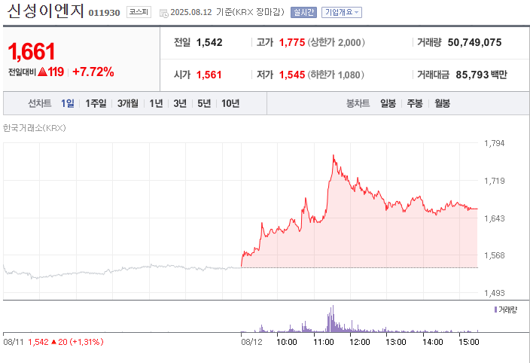The height and width of the screenshot is (363, 530).
Task: Click the 거래량 value 50,749,075
Action: tap(474, 42)
